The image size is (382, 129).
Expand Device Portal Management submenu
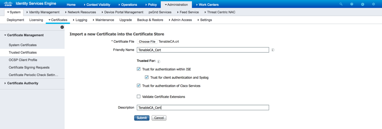[x=122, y=12]
